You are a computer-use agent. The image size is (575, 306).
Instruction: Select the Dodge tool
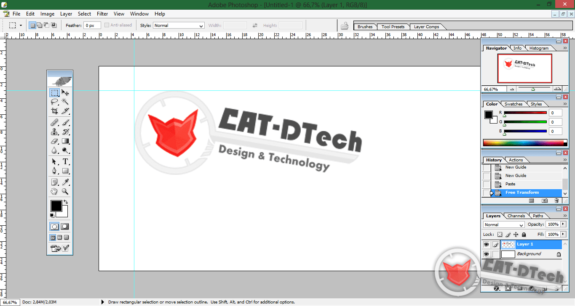click(65, 150)
